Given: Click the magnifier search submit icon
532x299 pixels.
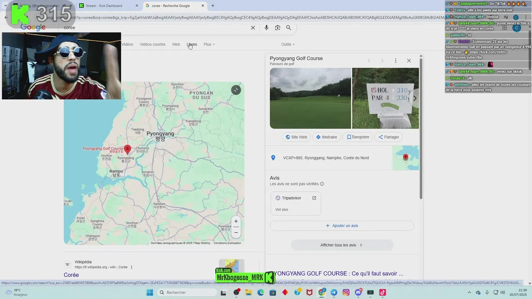Looking at the screenshot, I should tap(288, 28).
